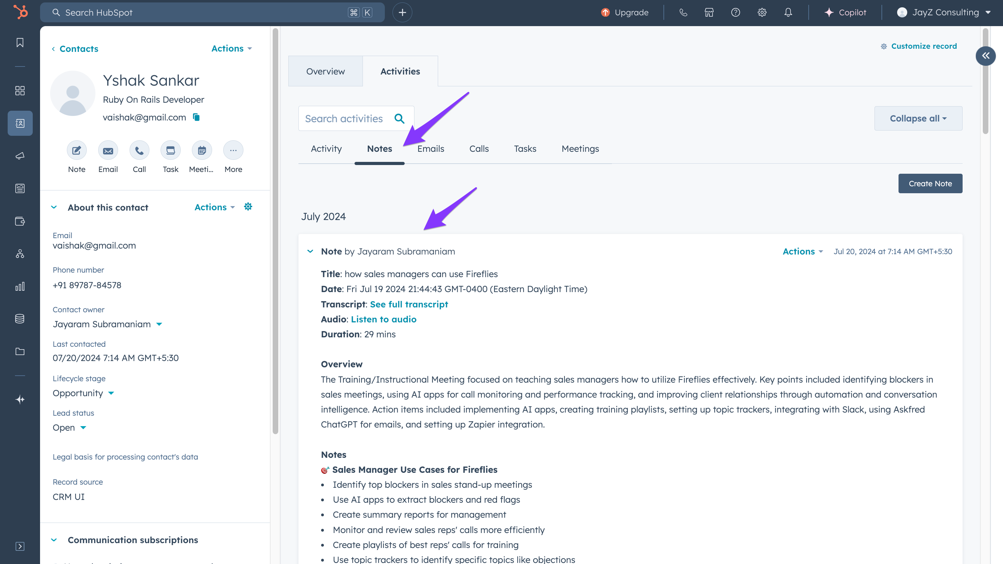The image size is (1003, 564).
Task: Open the Commerce wallet icon in the sidebar
Action: [20, 221]
